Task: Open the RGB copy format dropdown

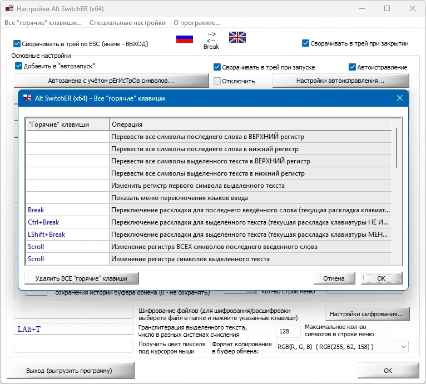Action: (x=342, y=347)
